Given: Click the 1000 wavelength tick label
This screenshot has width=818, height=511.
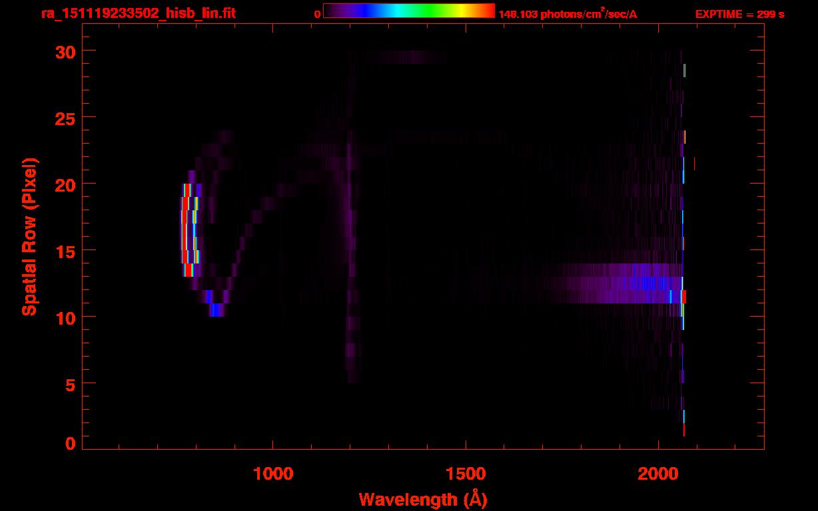Looking at the screenshot, I should [273, 473].
